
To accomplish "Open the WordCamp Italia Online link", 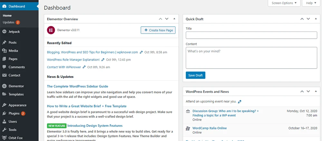I will (x=210, y=128).
